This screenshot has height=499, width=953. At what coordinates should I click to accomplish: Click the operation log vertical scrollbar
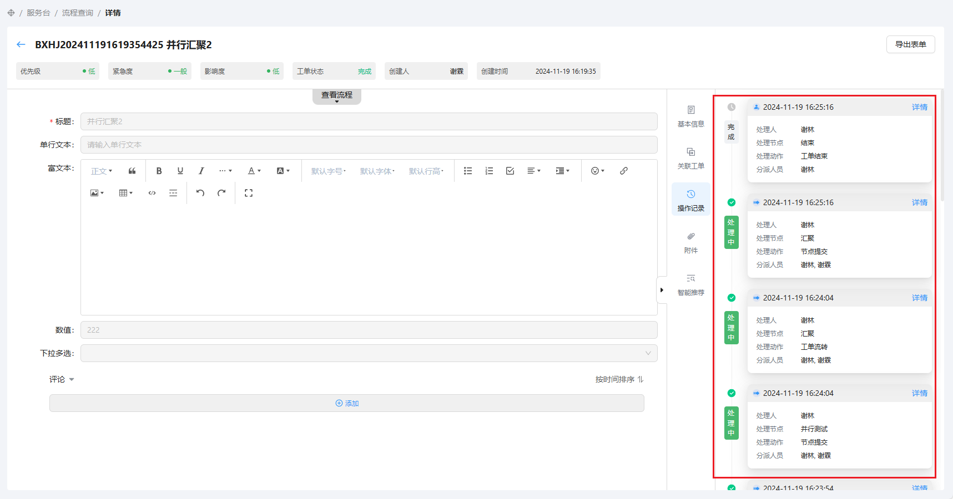(942, 145)
